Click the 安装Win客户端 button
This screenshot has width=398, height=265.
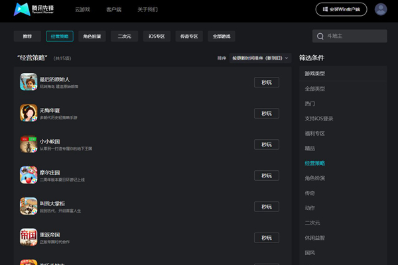coord(341,9)
